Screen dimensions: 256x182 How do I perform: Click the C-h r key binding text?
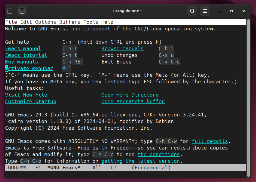coord(70,49)
